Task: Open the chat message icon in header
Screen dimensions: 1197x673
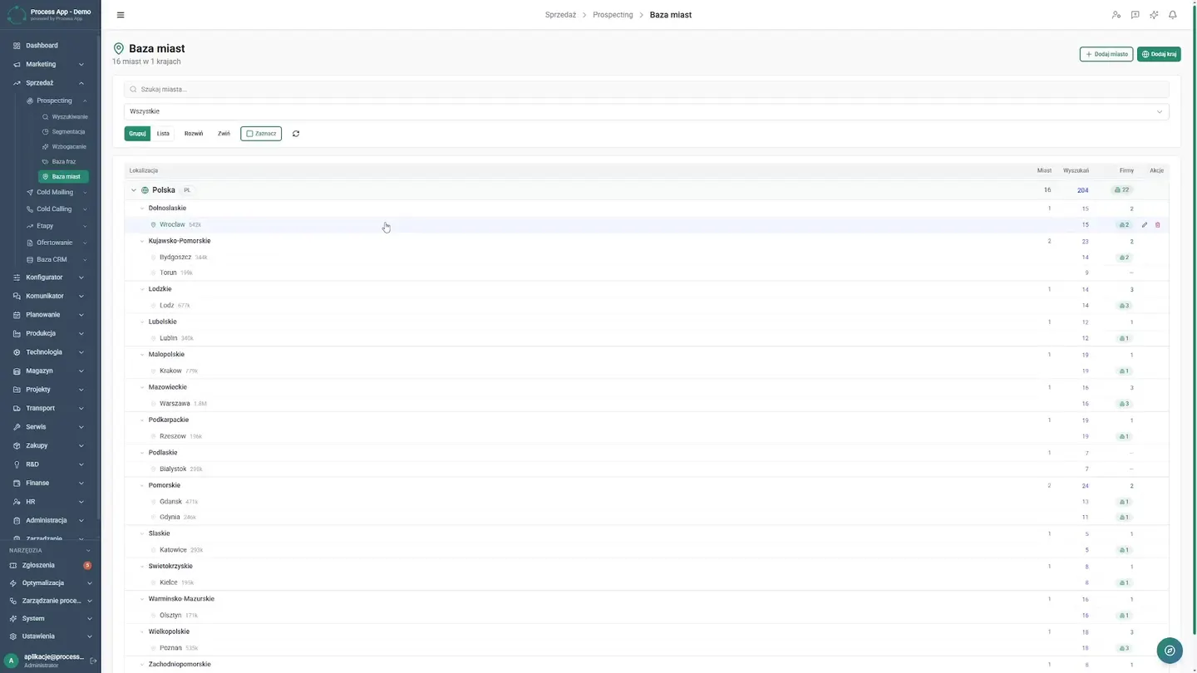Action: [1135, 15]
